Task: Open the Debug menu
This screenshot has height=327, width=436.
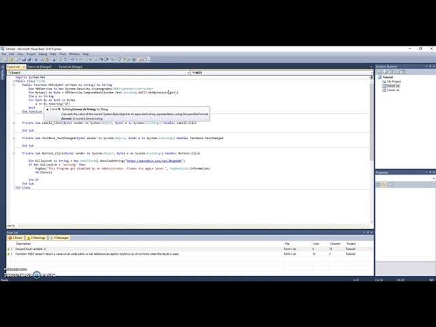Action: [43, 54]
